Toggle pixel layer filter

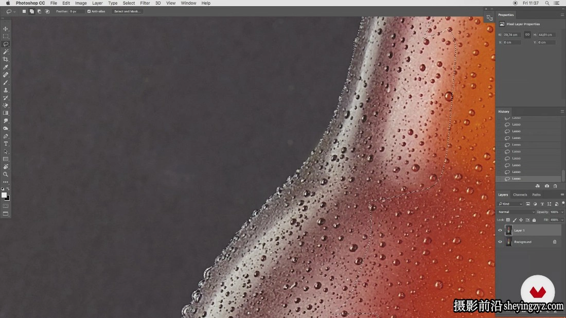pos(528,204)
